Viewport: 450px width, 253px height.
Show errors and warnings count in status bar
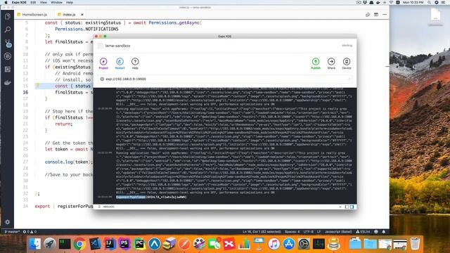point(30,231)
